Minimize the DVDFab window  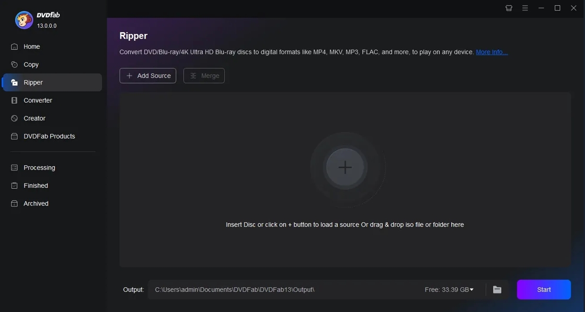(x=541, y=8)
